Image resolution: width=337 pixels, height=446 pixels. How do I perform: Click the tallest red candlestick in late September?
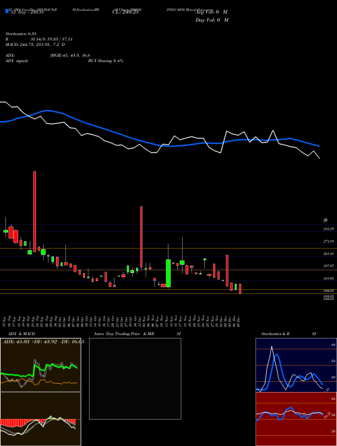34,212
